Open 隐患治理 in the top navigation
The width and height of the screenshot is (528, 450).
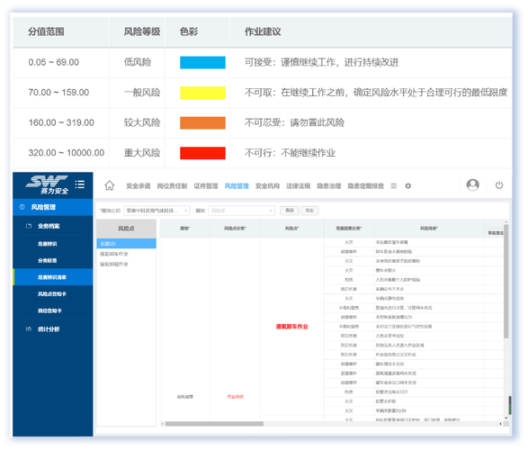[x=329, y=186]
